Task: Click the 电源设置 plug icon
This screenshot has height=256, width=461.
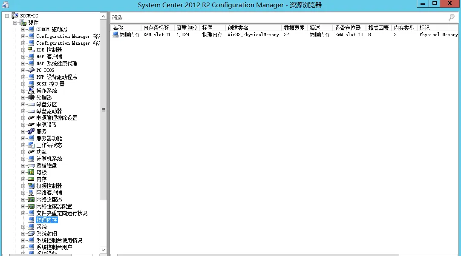Action: click(x=31, y=125)
